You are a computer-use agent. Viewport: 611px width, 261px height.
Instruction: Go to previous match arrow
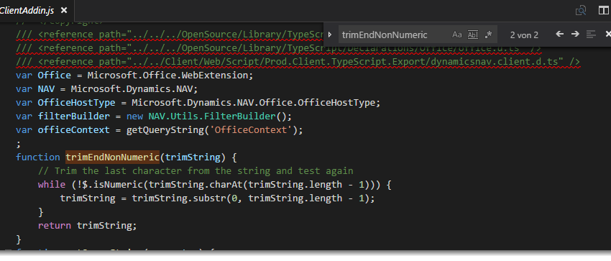coord(559,35)
